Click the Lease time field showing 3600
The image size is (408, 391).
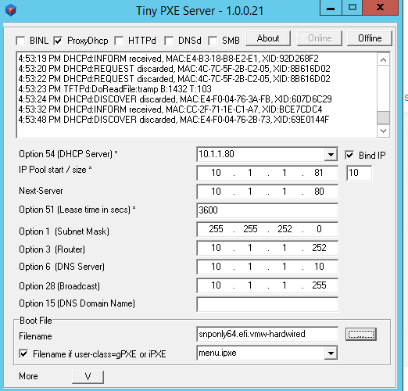click(x=267, y=210)
